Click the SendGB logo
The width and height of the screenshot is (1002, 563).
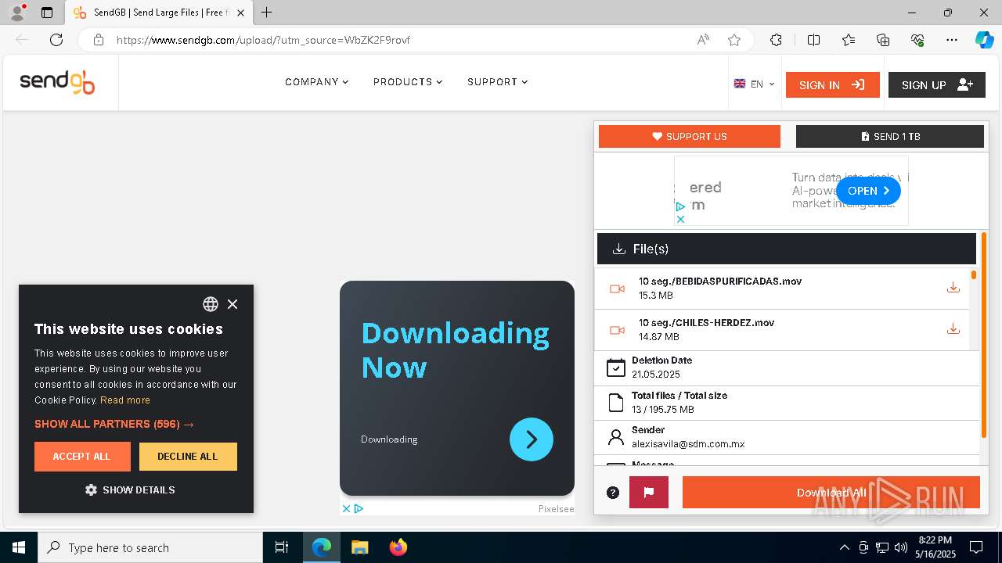tap(57, 82)
